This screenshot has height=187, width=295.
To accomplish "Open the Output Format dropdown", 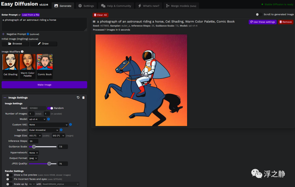I will coord(33,158).
